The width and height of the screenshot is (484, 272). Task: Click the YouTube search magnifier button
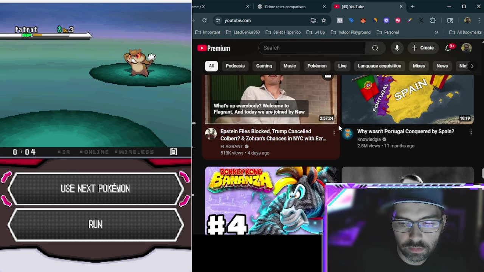[375, 48]
